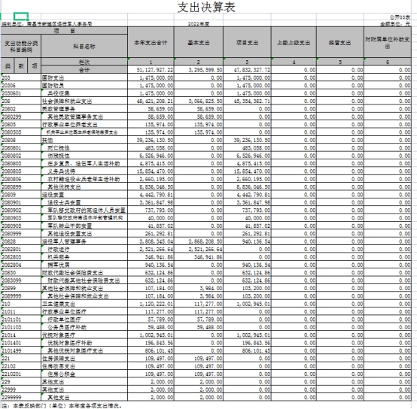Select the 上缴上级支出 header cell

294,43
